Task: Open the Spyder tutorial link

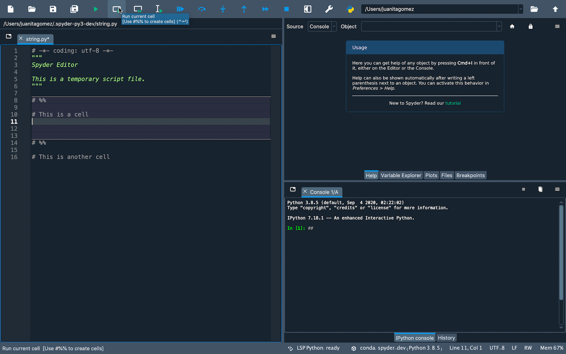Action: [453, 103]
